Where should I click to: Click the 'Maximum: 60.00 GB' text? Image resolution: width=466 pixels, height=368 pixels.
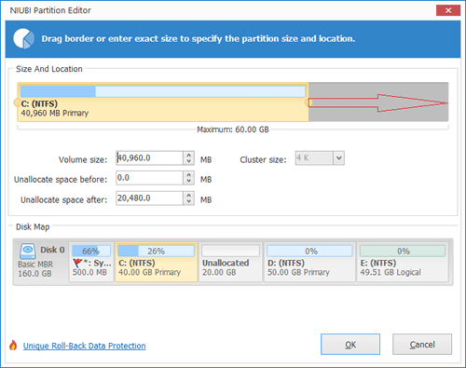[x=233, y=129]
